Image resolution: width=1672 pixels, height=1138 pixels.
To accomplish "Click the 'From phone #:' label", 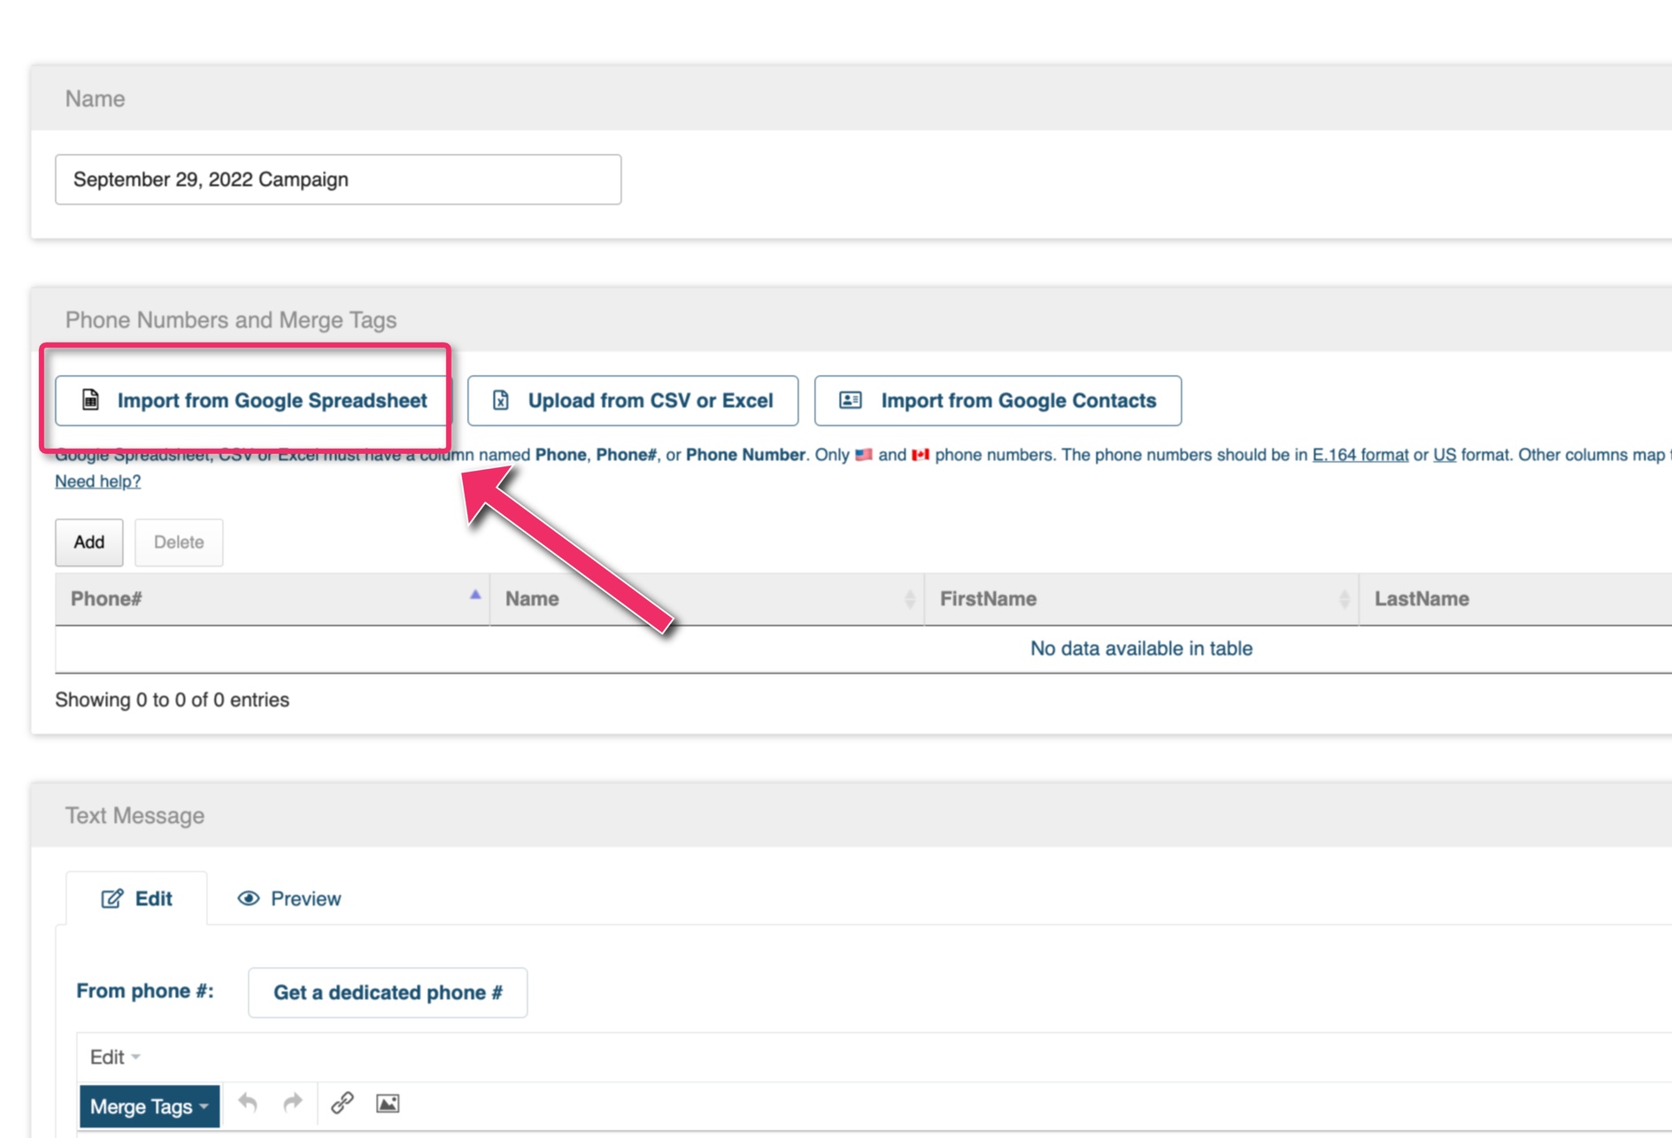I will (145, 991).
